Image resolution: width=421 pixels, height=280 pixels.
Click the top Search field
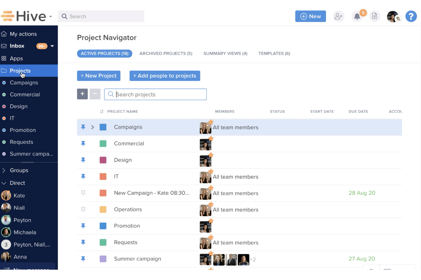[101, 16]
